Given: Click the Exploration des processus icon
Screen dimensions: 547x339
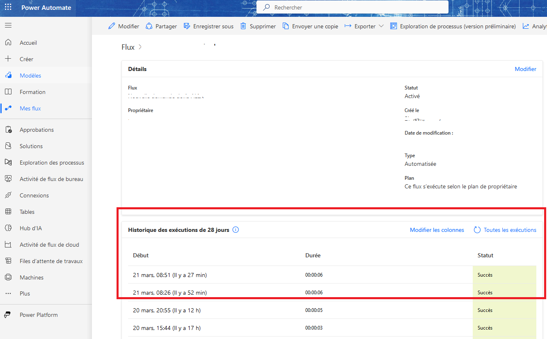Looking at the screenshot, I should (8, 163).
